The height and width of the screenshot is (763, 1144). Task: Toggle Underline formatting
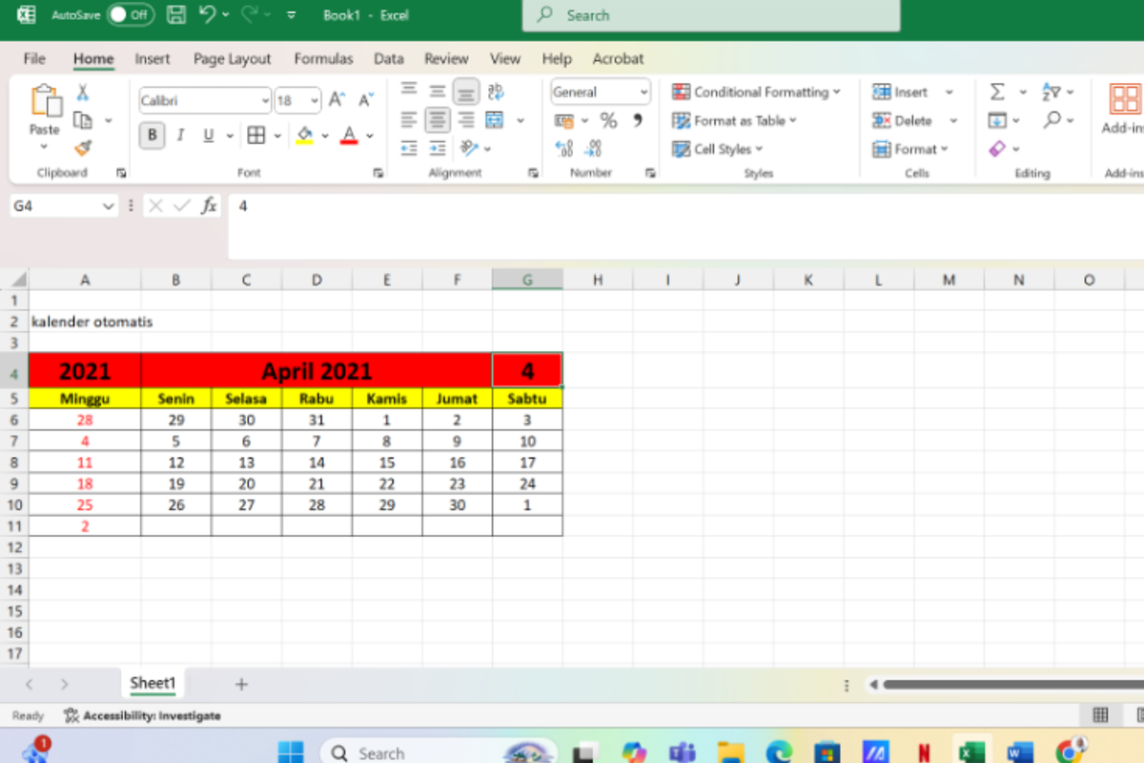208,135
